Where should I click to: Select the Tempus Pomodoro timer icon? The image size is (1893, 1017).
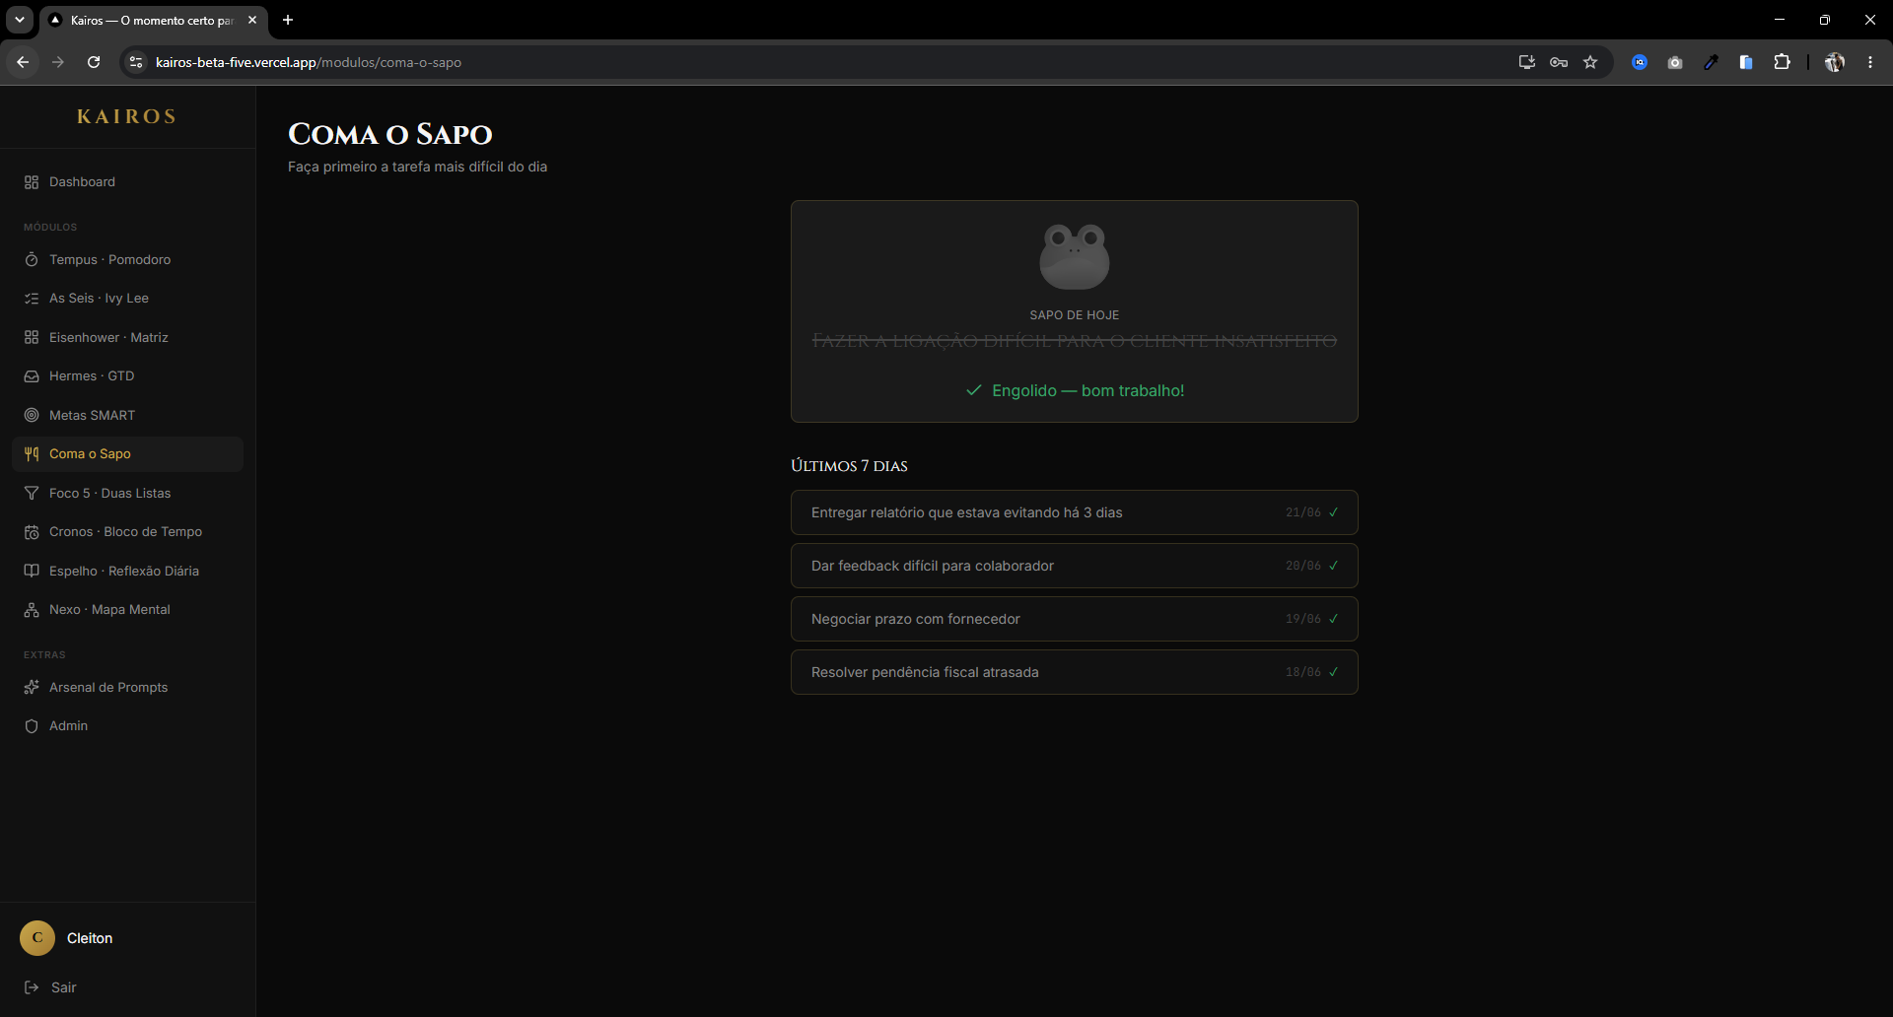[x=32, y=260]
